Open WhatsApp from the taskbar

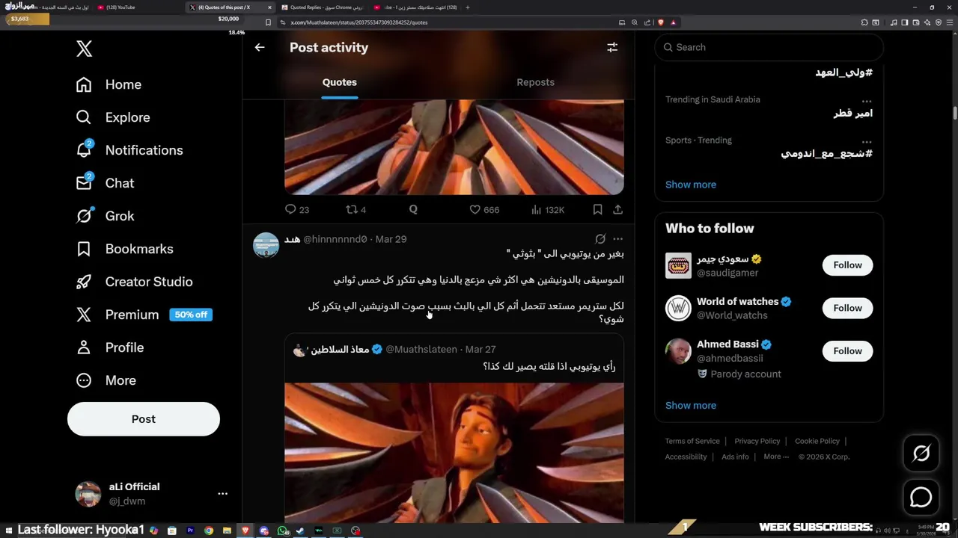282,531
